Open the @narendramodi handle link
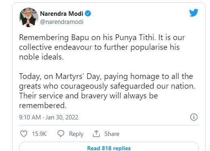 [x=62, y=22]
